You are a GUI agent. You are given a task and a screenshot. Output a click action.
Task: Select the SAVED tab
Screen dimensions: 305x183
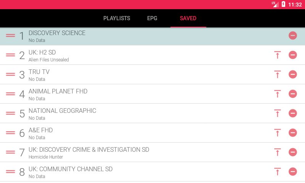click(188, 18)
